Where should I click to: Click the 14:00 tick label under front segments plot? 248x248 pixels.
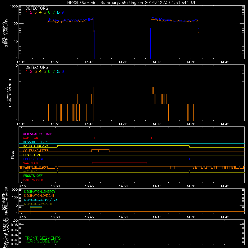(x=123, y=62)
